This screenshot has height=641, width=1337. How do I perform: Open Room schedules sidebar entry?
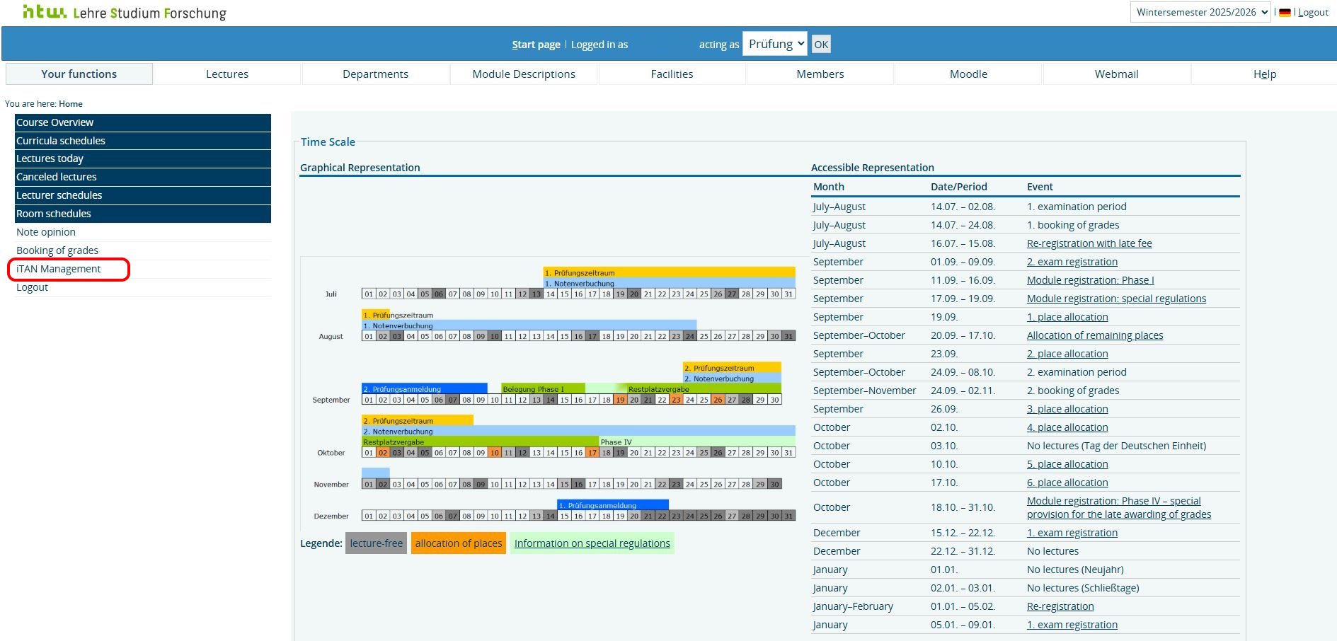click(54, 214)
